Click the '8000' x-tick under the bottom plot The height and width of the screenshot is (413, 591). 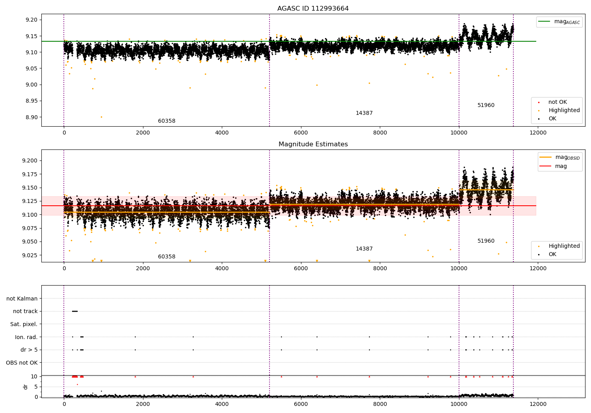pos(380,404)
